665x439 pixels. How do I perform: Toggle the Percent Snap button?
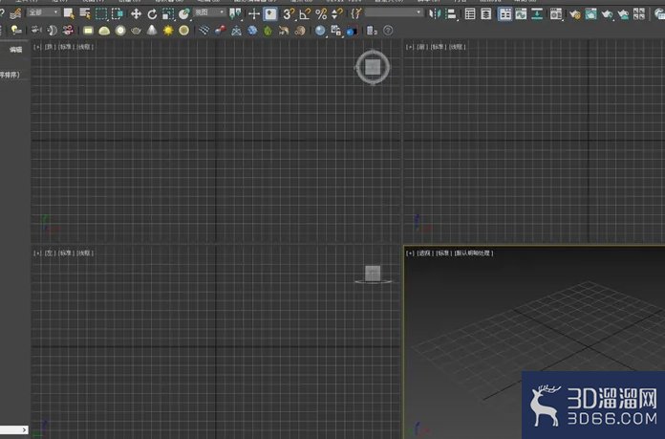[x=321, y=14]
